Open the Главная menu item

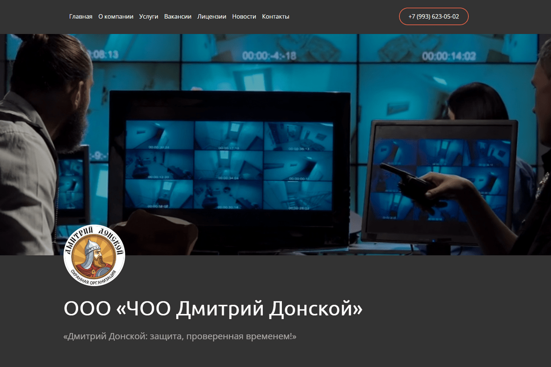(x=81, y=17)
